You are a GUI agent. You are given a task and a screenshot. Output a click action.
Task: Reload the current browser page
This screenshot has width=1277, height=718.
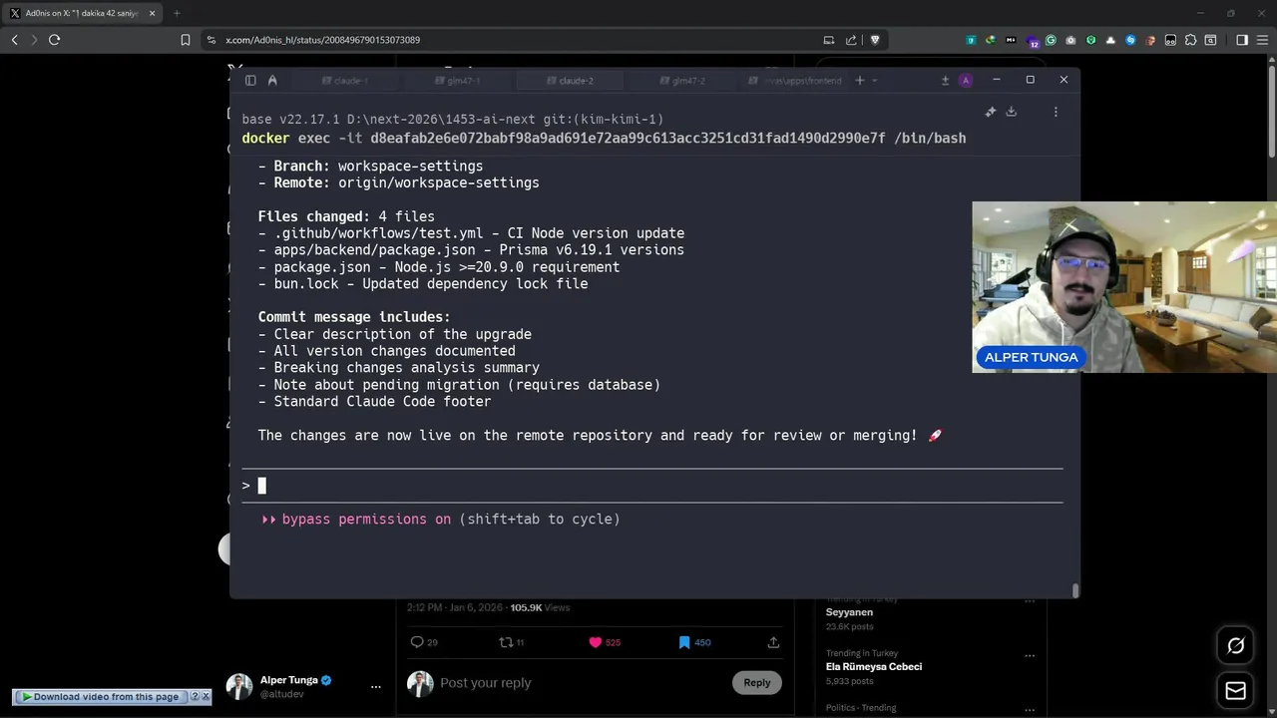click(54, 40)
